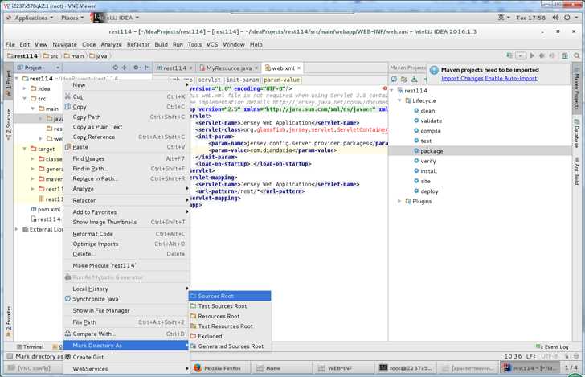Screen dimensions: 585x377
Task: Click the Debug bug icon in toolbar
Action: click(x=542, y=55)
